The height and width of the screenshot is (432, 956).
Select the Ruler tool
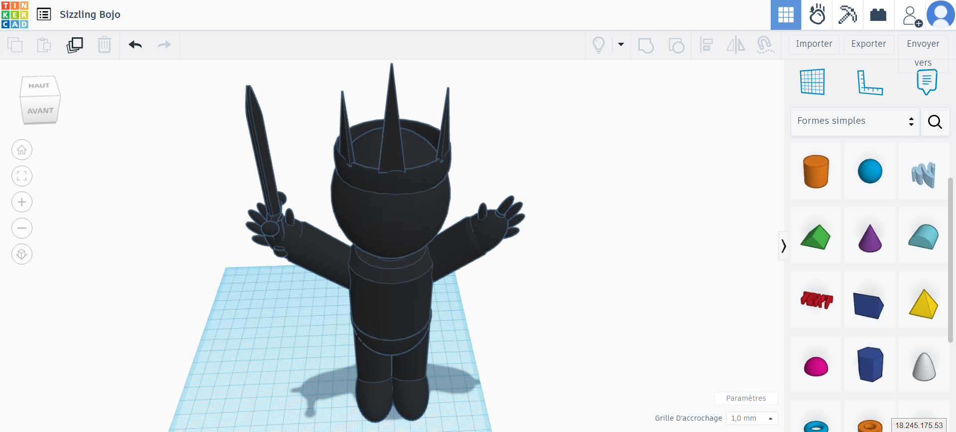coord(869,82)
